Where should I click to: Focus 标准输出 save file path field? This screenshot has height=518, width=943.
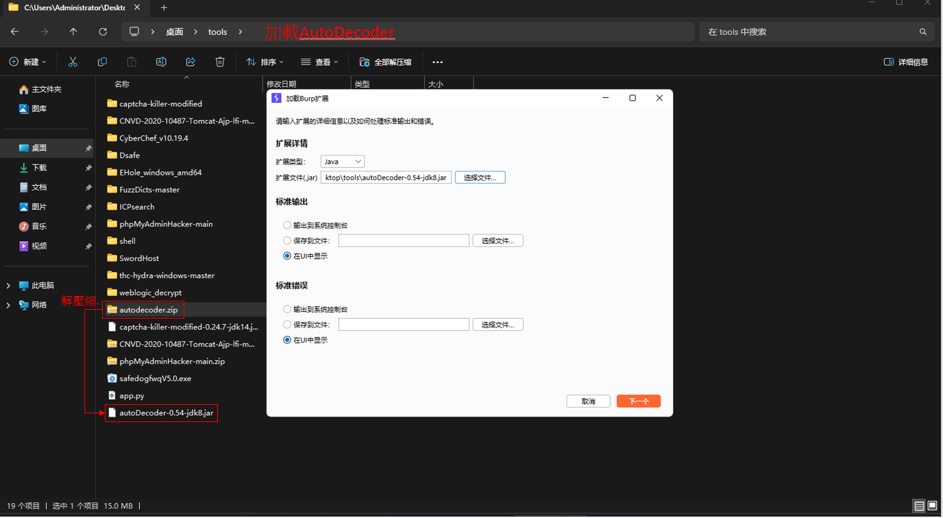click(x=404, y=241)
